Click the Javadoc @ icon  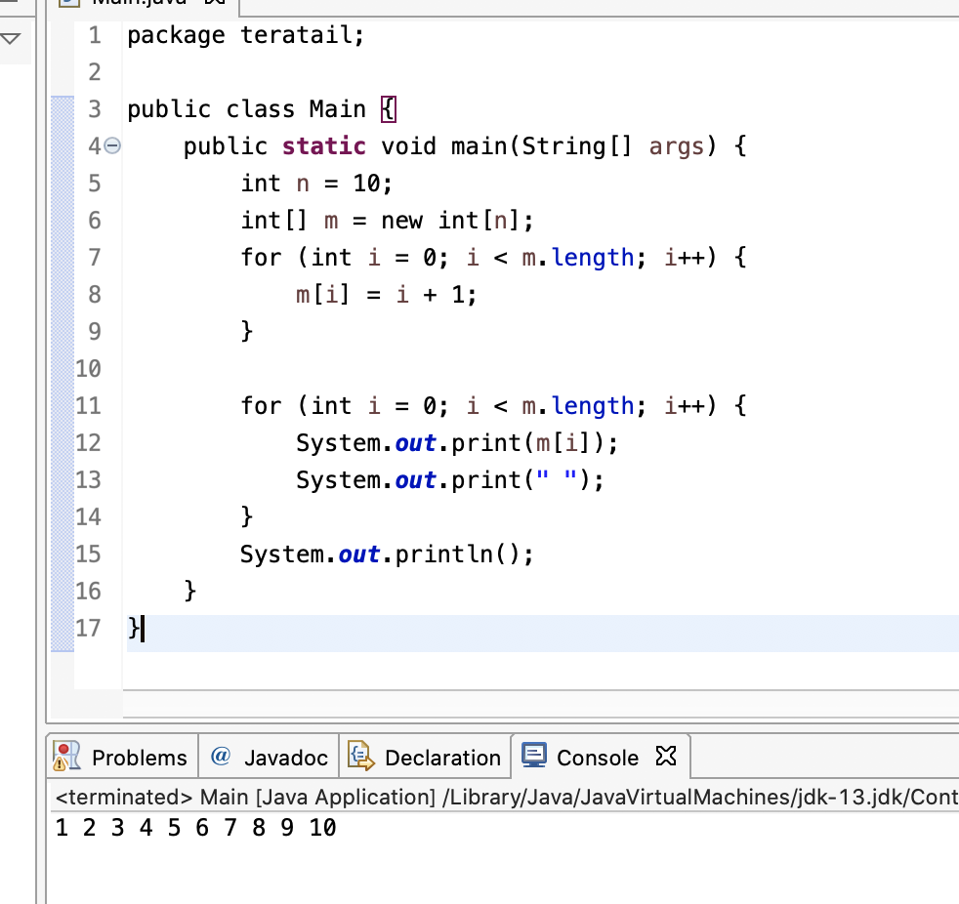point(220,756)
